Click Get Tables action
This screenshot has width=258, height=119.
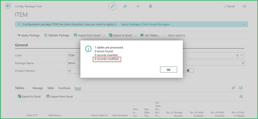pos(150,35)
